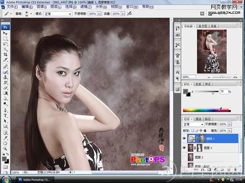Open layer fill 100% arrow in Layers panel

tap(229, 130)
